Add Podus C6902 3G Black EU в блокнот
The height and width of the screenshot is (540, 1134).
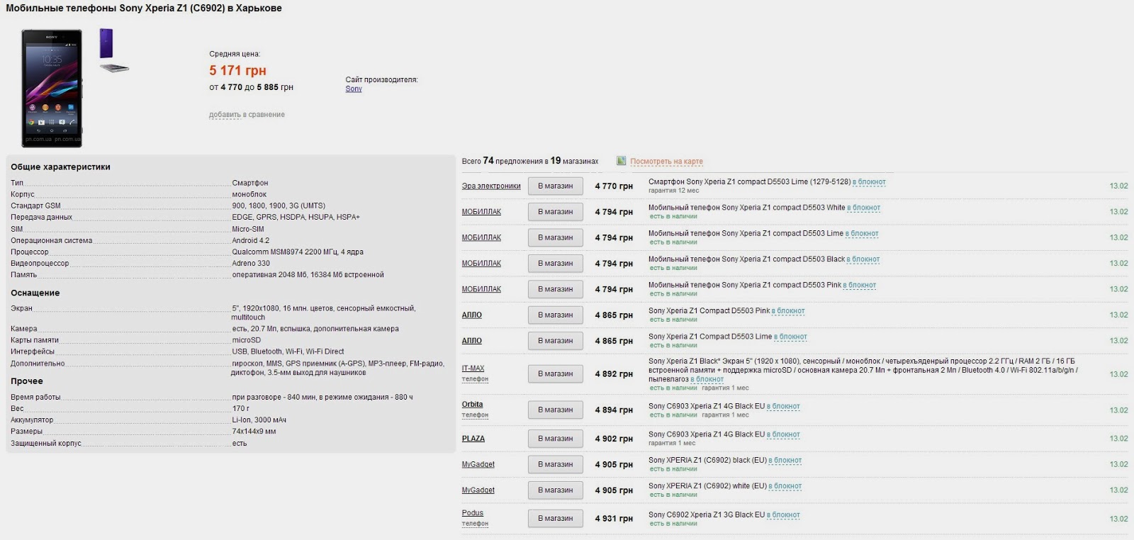(783, 515)
